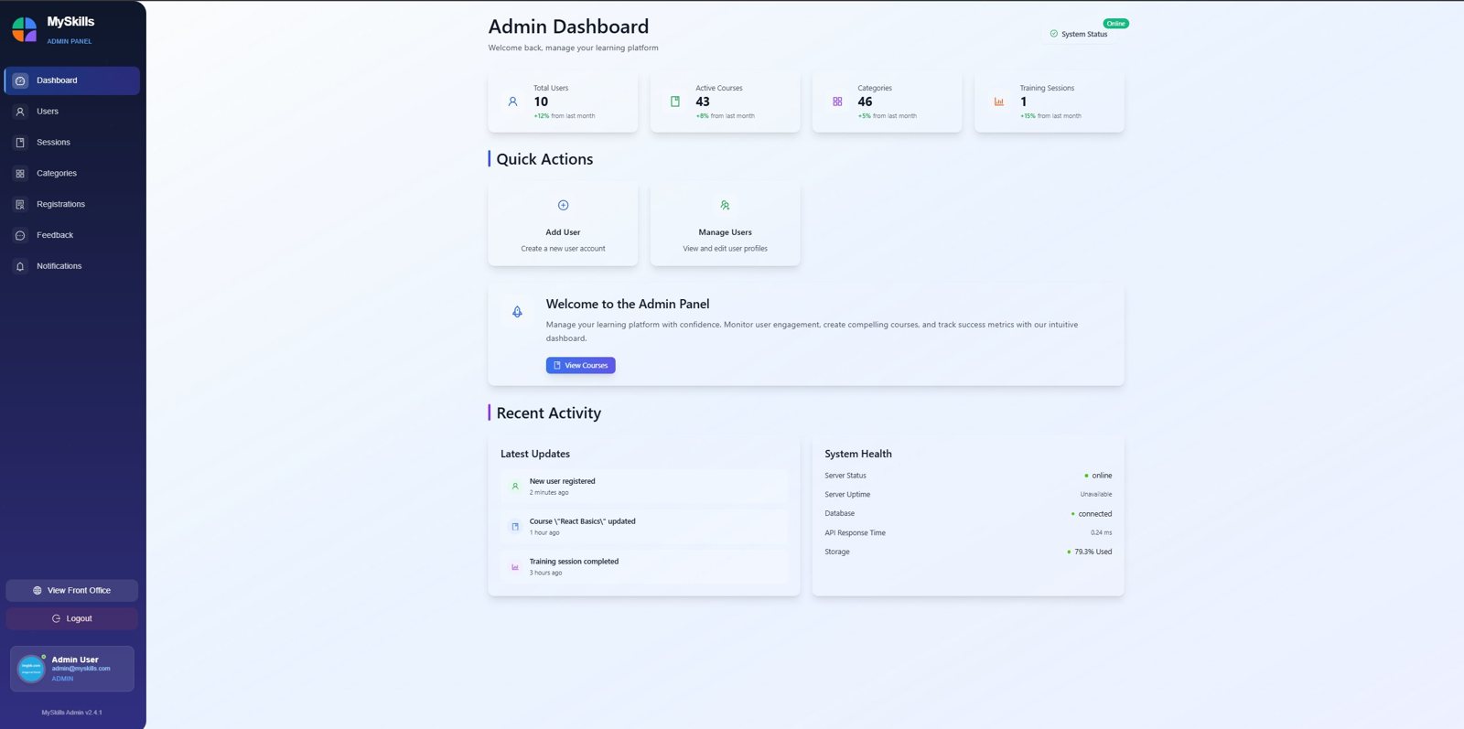Open the Manage Users quick action
Image resolution: width=1464 pixels, height=729 pixels.
click(x=726, y=224)
